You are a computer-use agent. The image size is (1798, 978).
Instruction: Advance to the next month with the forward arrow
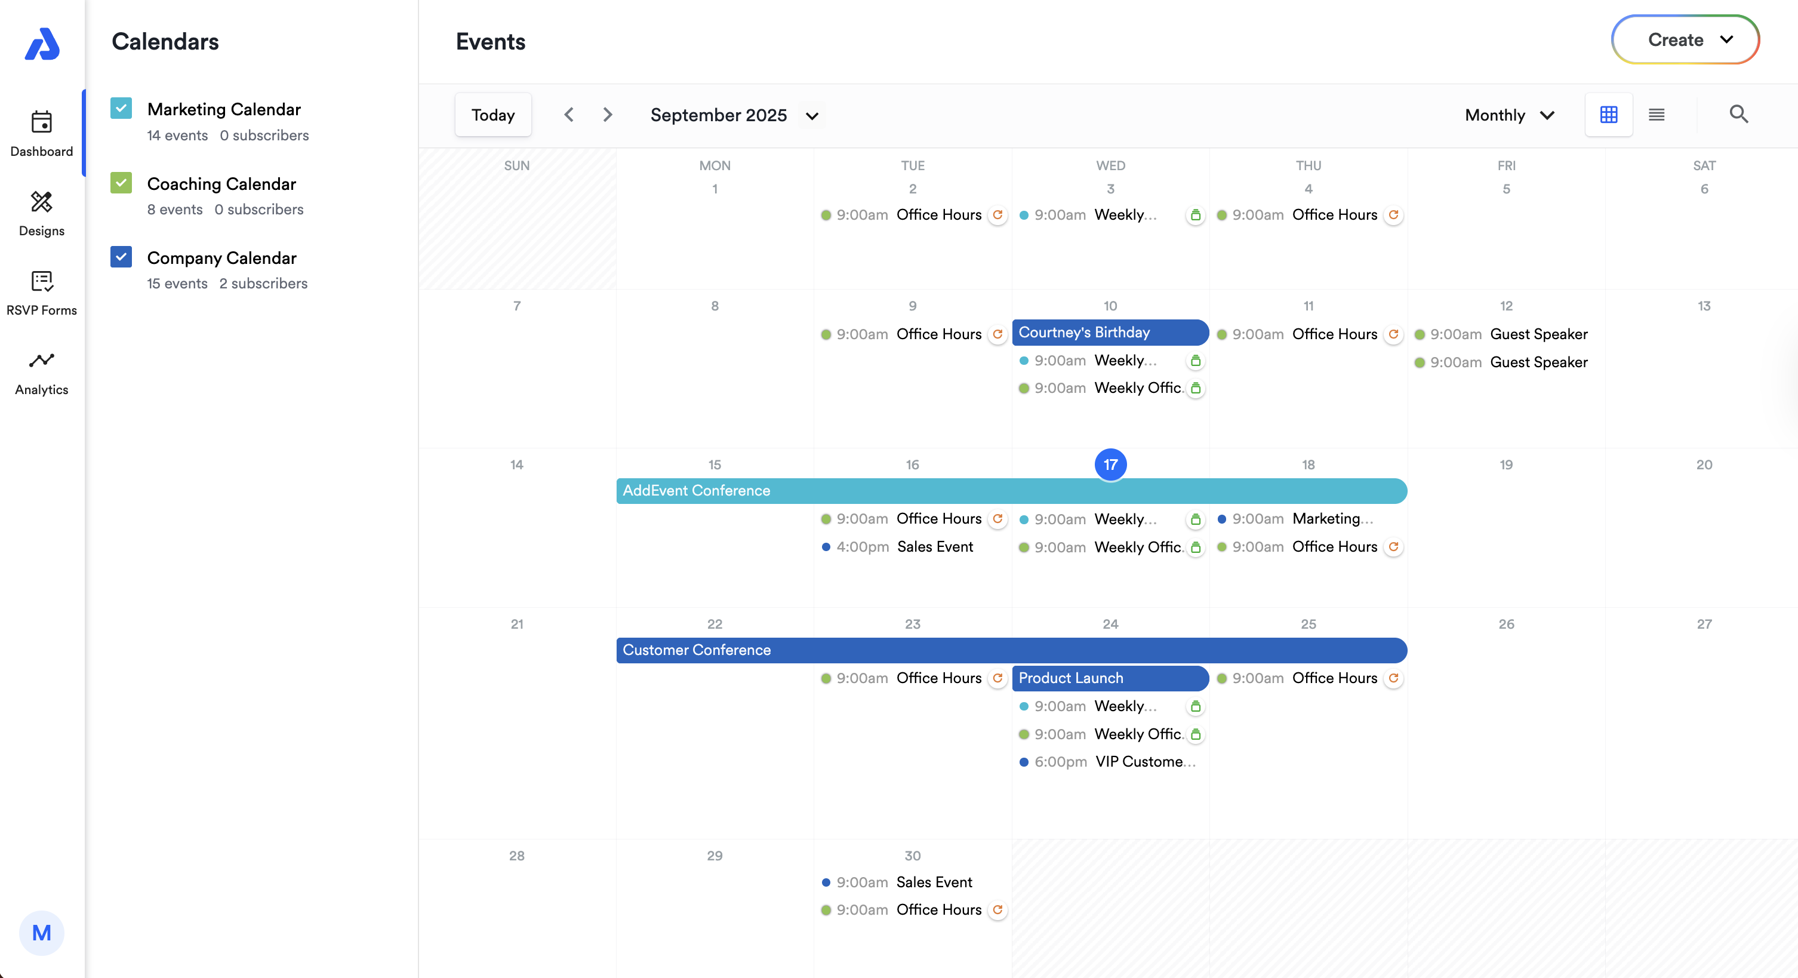(607, 115)
